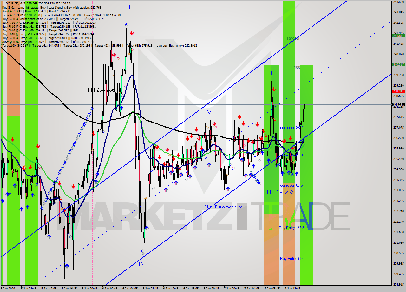Click the BCHUSD,M15 symbol title

(x=16, y=3)
